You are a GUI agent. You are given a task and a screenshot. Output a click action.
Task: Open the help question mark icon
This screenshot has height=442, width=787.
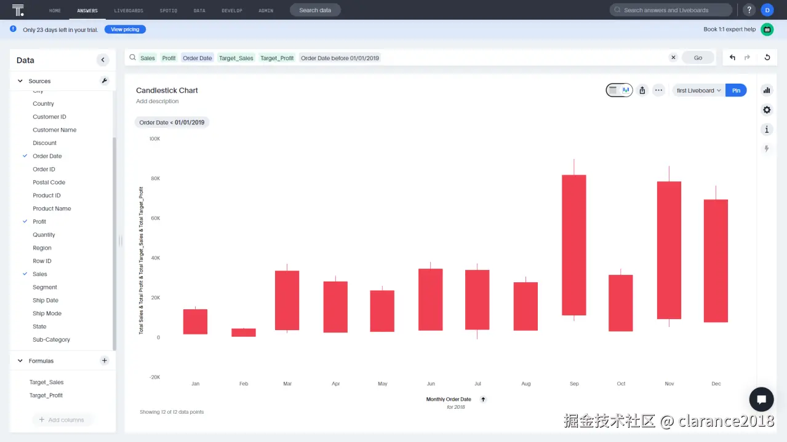click(749, 10)
